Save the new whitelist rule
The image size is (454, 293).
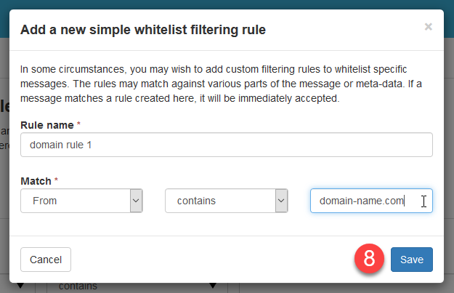click(411, 260)
